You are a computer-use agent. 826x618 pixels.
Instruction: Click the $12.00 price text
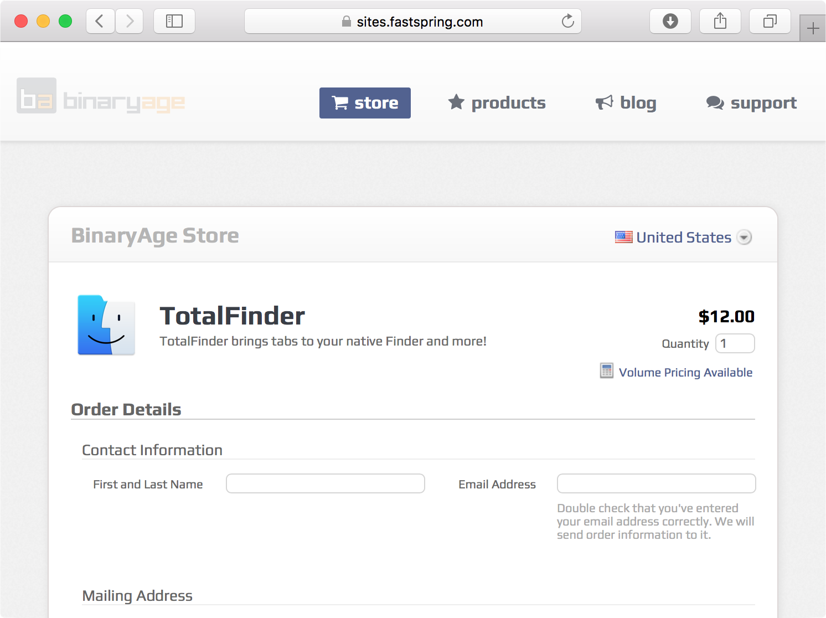(726, 317)
